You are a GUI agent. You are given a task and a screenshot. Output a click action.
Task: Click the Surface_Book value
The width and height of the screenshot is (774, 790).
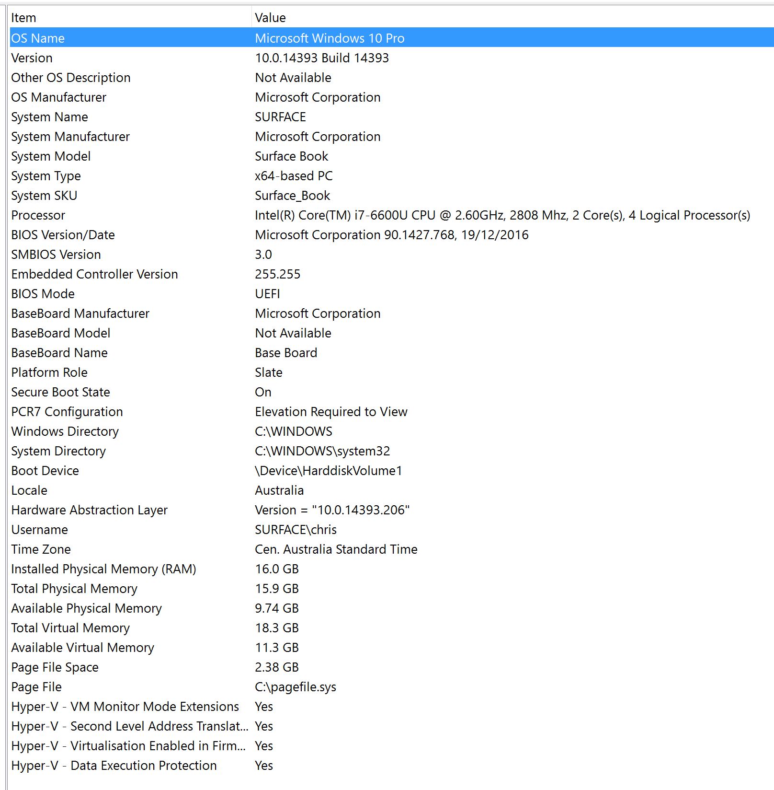[x=292, y=196]
